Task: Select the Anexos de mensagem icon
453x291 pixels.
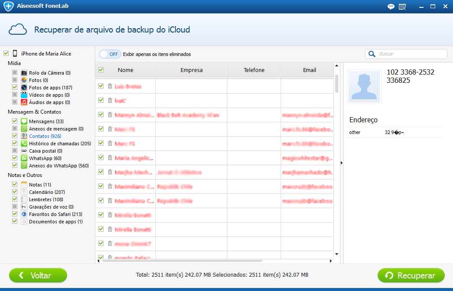Action: click(24, 129)
